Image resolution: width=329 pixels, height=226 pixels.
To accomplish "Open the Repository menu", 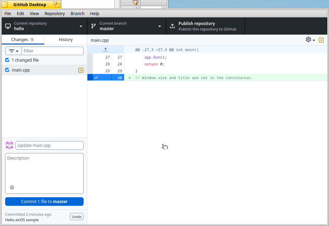I will pyautogui.click(x=54, y=14).
